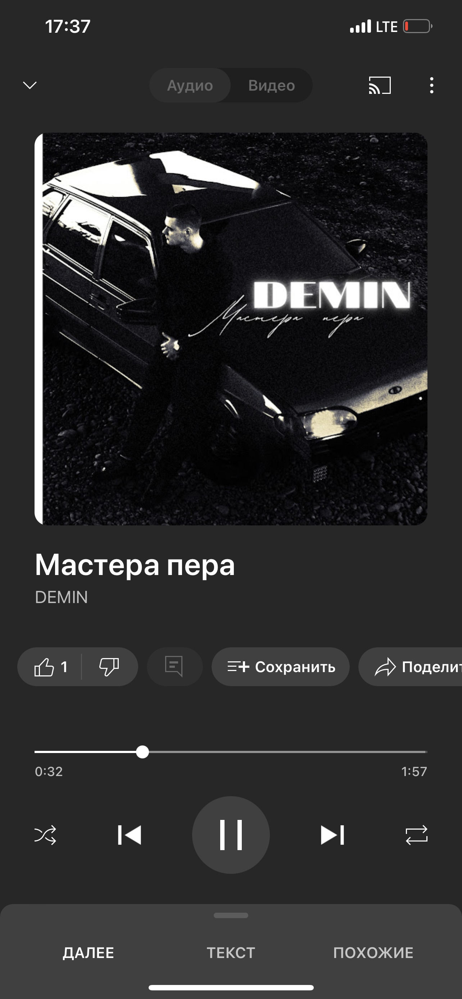462x999 pixels.
Task: Click the playback progress slider knob
Action: [x=142, y=752]
